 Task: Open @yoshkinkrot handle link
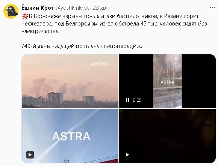(72, 8)
